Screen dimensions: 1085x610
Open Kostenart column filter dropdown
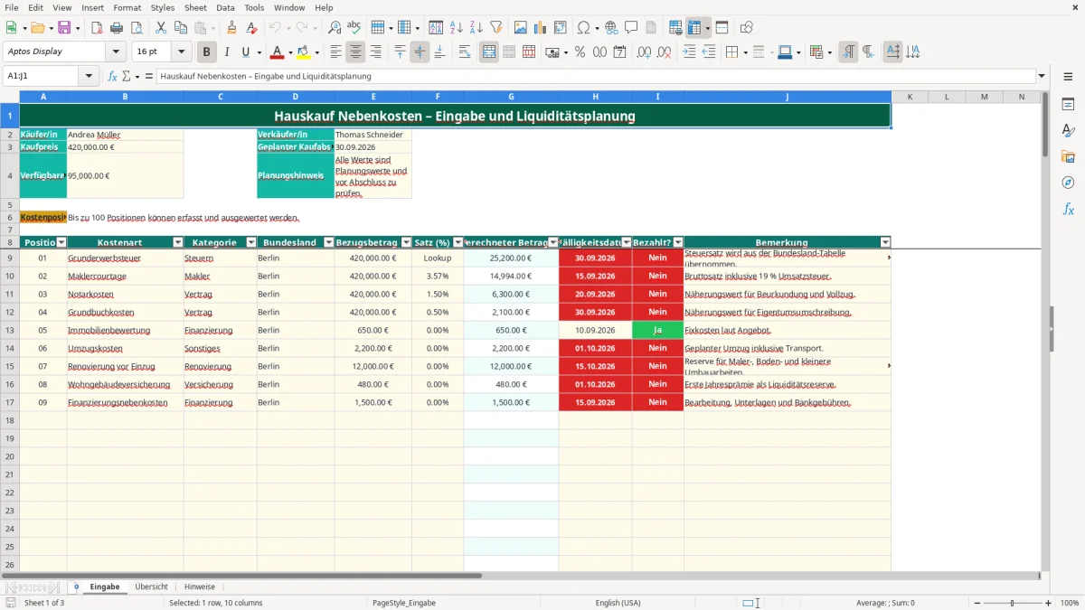click(x=178, y=242)
